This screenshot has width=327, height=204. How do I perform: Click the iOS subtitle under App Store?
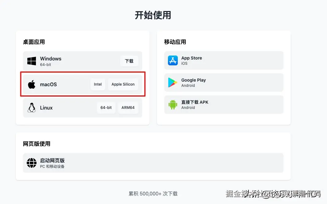(x=184, y=63)
